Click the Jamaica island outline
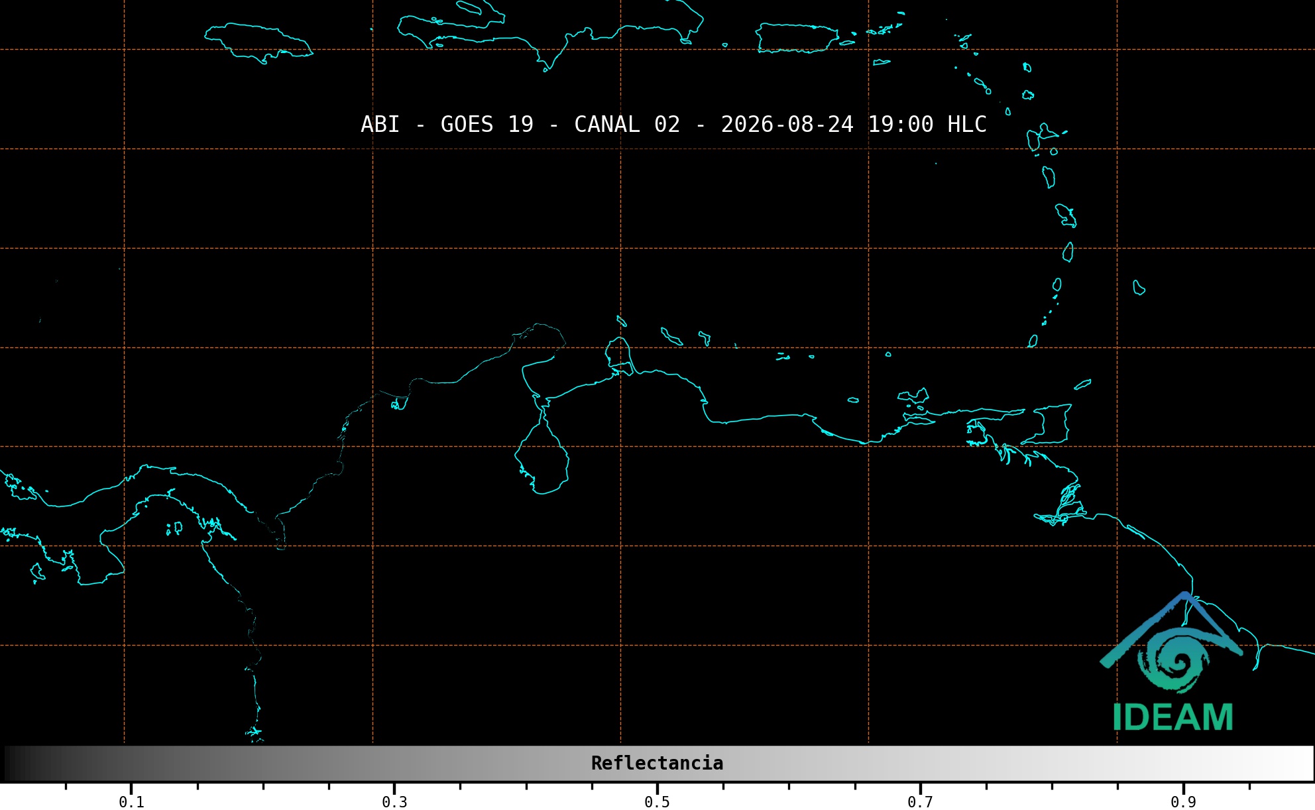Image resolution: width=1315 pixels, height=810 pixels. tap(258, 42)
